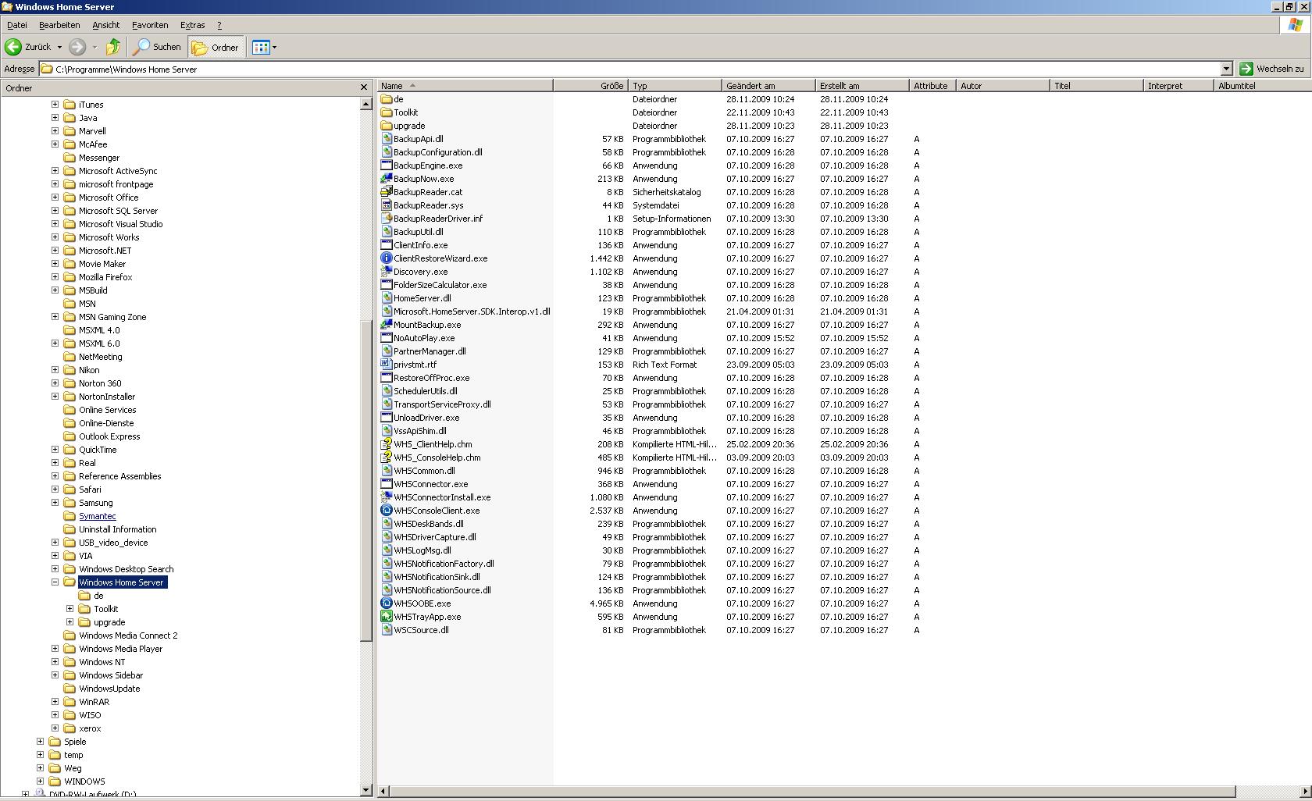Expand the Microsoft Office tree node
The image size is (1312, 801).
click(x=55, y=198)
